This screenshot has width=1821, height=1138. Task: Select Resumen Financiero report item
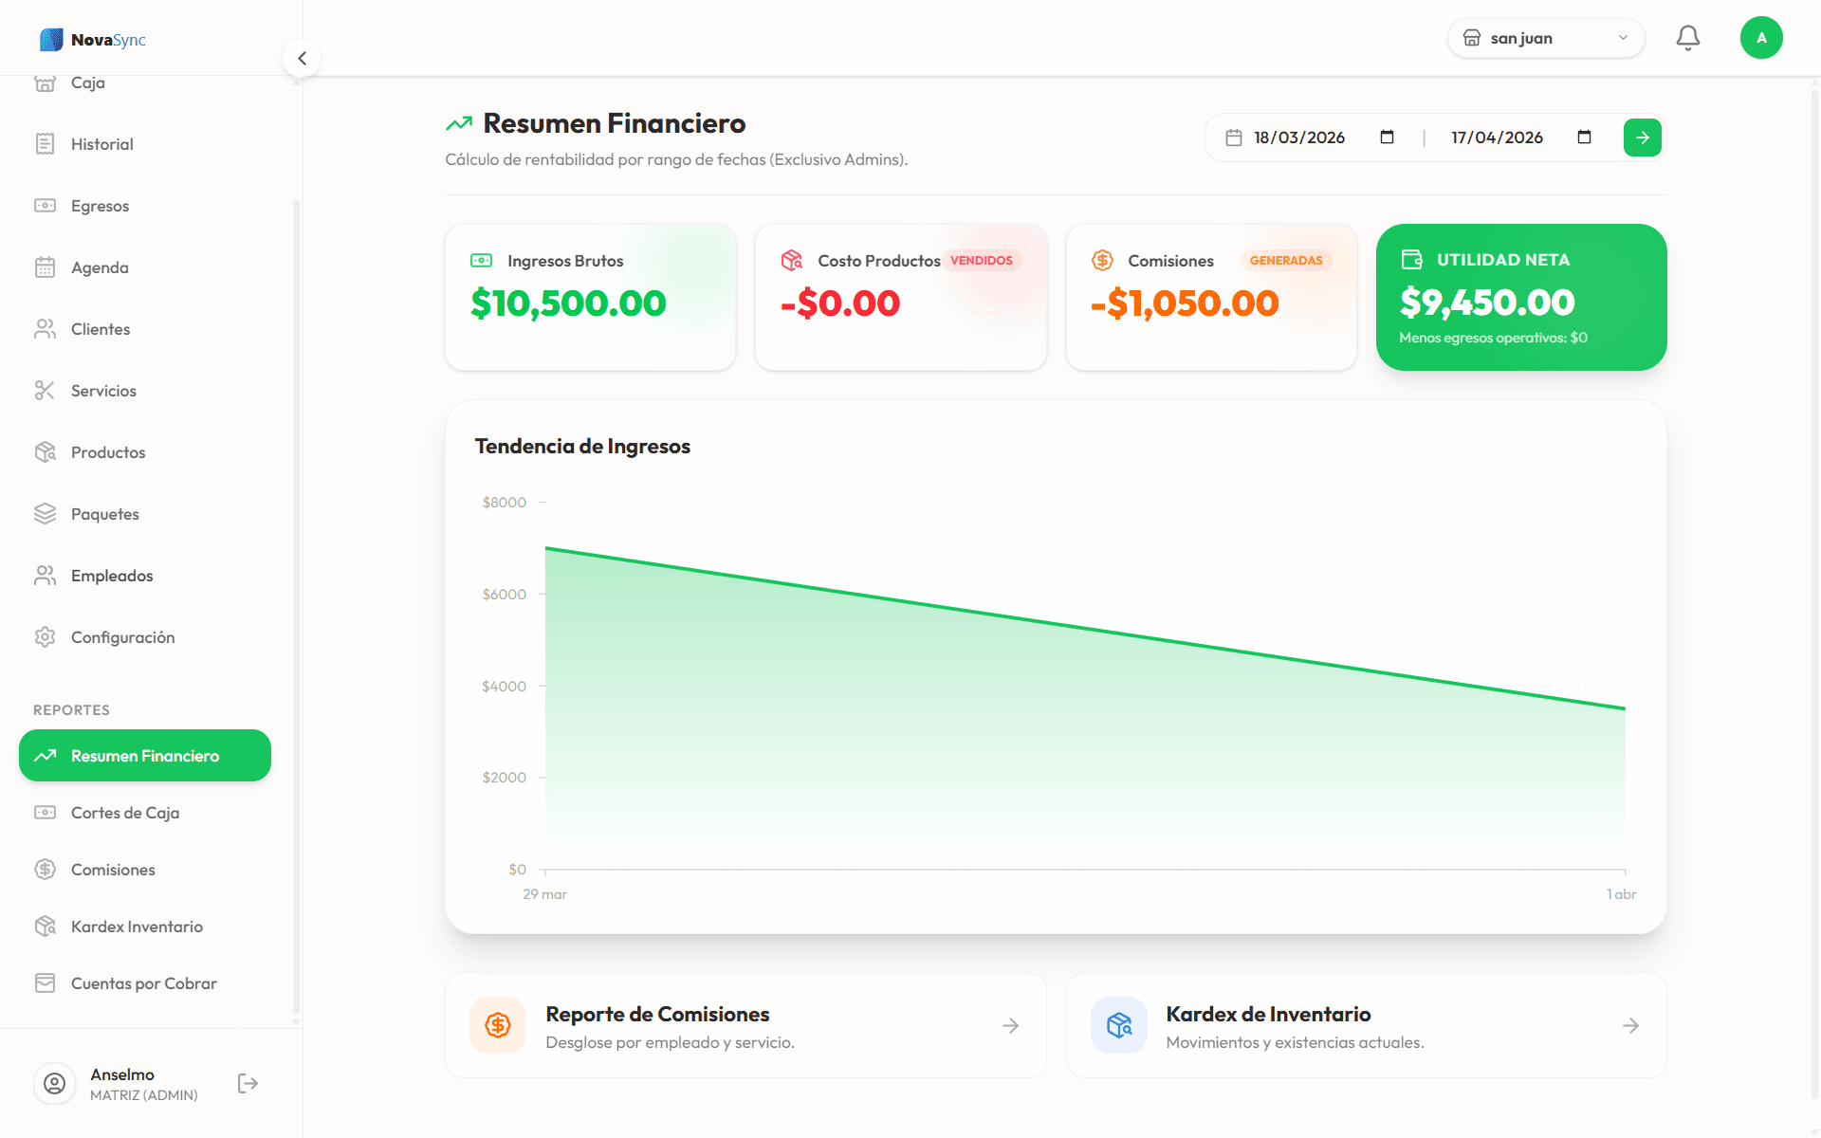(x=145, y=756)
